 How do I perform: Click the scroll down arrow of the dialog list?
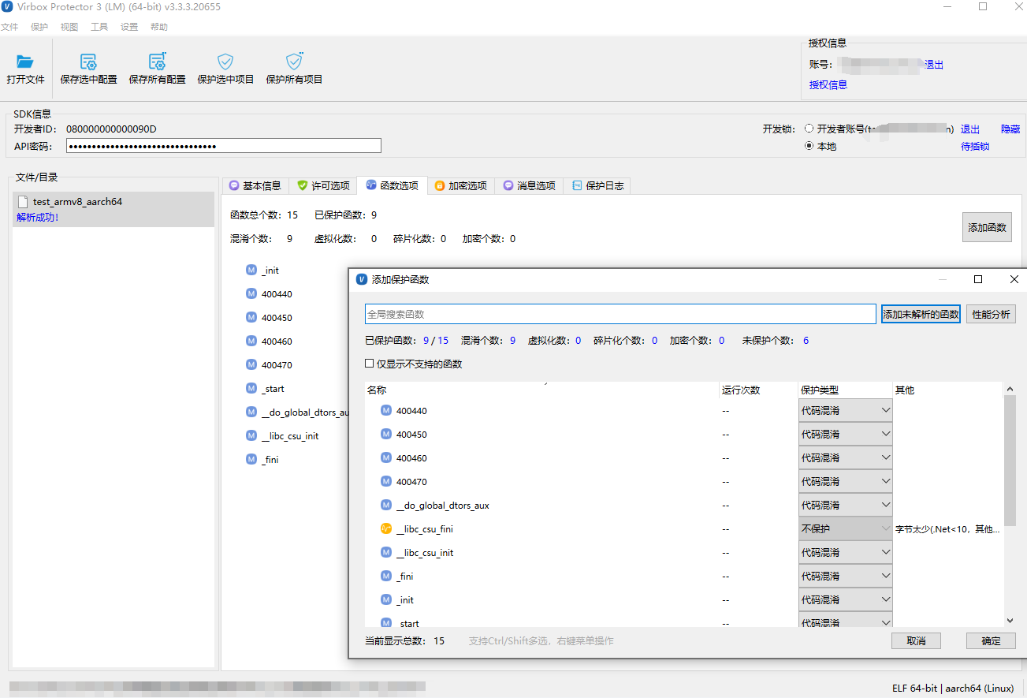click(1010, 621)
